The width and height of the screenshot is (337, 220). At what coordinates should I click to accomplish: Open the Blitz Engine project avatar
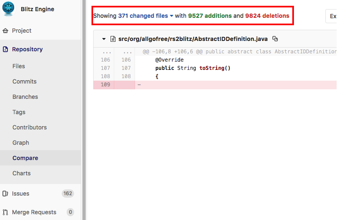8,8
